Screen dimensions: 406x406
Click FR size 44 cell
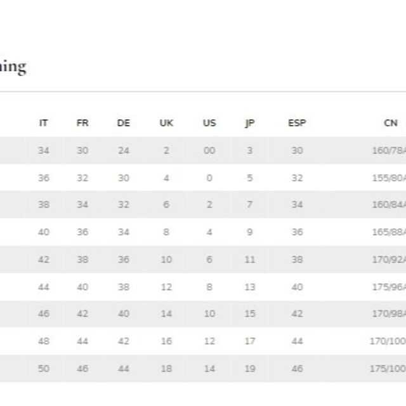click(x=82, y=341)
